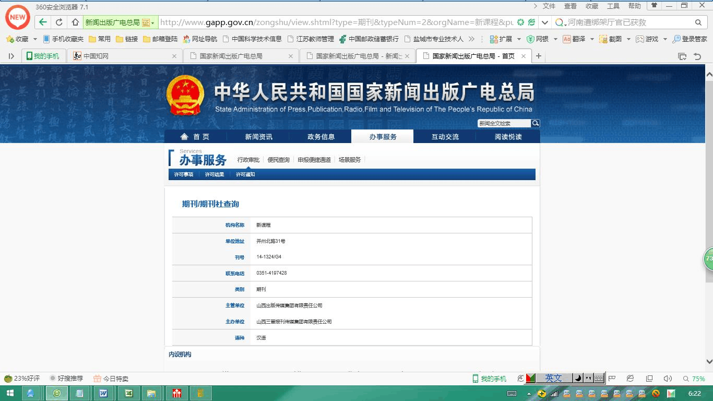Click the vertical scrollbar down arrow
Image resolution: width=713 pixels, height=401 pixels.
click(709, 361)
